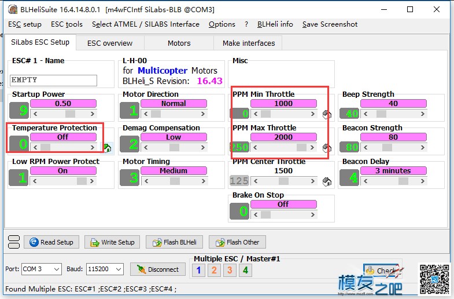Select ESC number 1 toggle
The height and width of the screenshot is (299, 454).
click(198, 270)
